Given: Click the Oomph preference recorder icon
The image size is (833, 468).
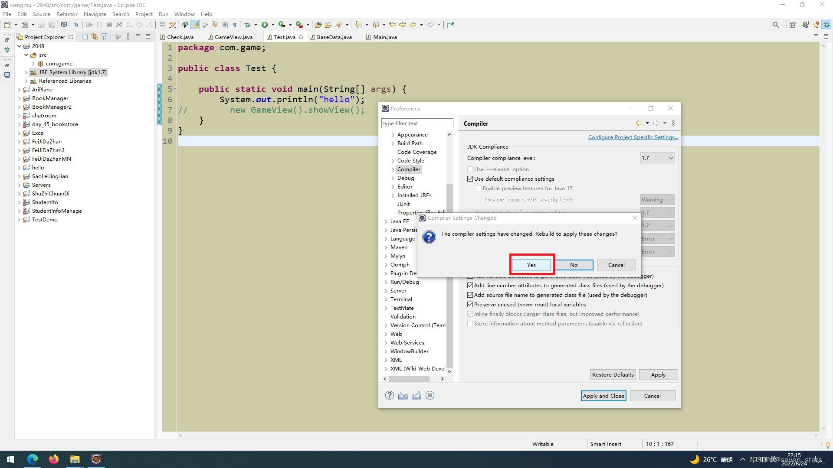Looking at the screenshot, I should (430, 395).
